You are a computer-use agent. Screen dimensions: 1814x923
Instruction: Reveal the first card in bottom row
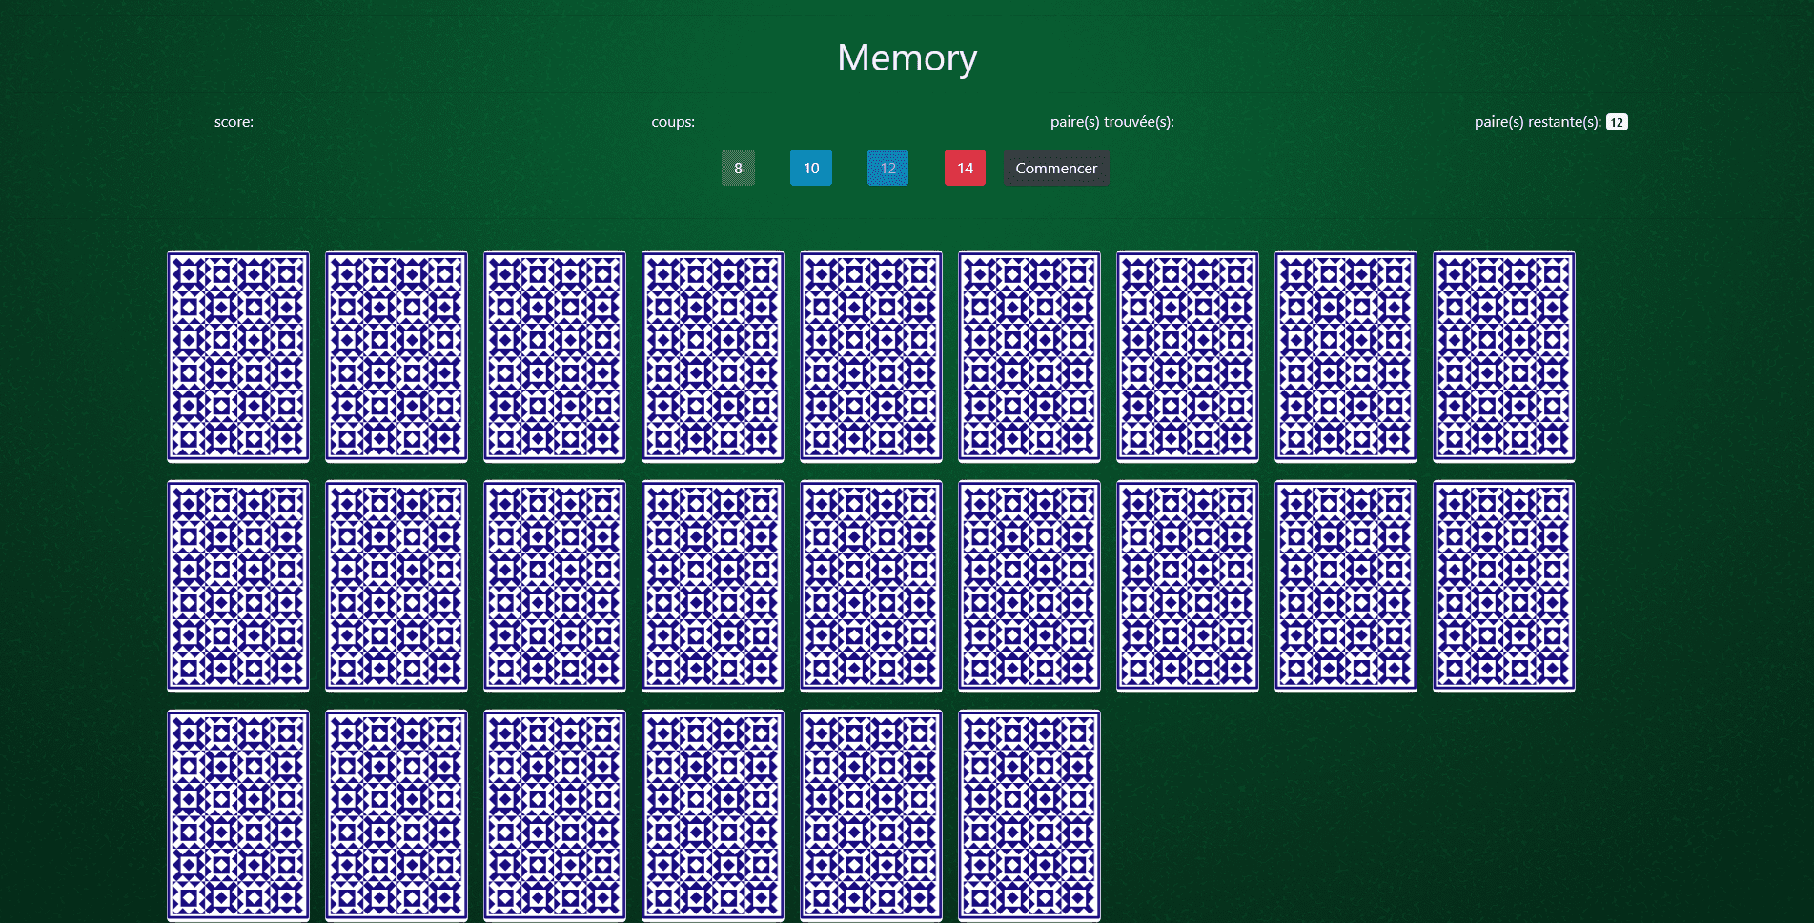pyautogui.click(x=238, y=815)
